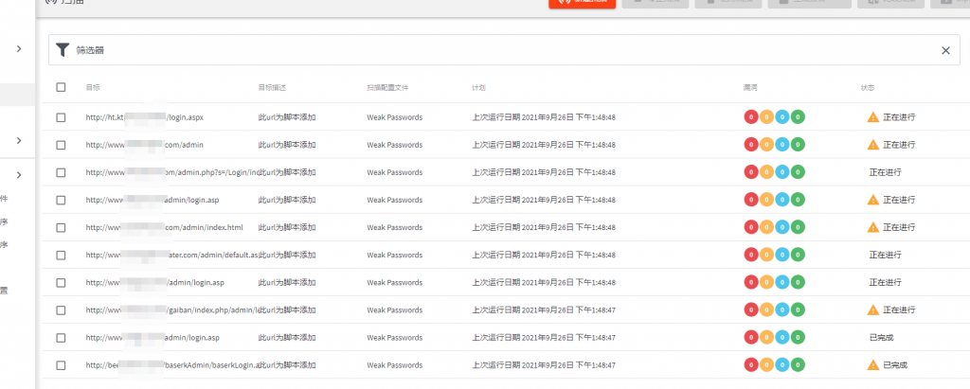
Task: Click Weak Passwords profile in the com/admin row
Action: click(x=395, y=145)
